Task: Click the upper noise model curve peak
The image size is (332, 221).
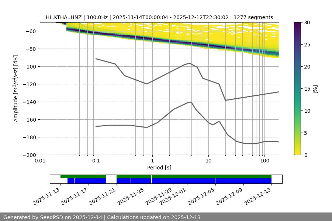Action: pos(190,63)
